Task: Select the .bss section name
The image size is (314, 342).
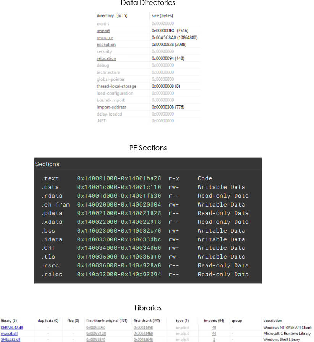Action: click(x=48, y=231)
